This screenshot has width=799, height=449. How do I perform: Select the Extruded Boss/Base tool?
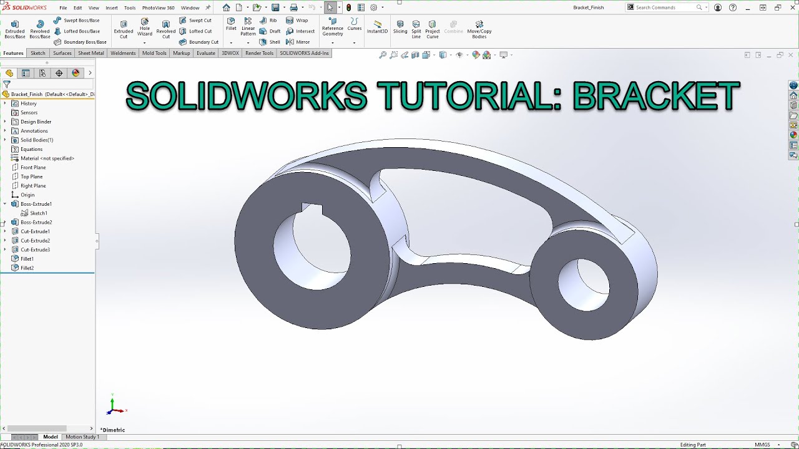(15, 29)
